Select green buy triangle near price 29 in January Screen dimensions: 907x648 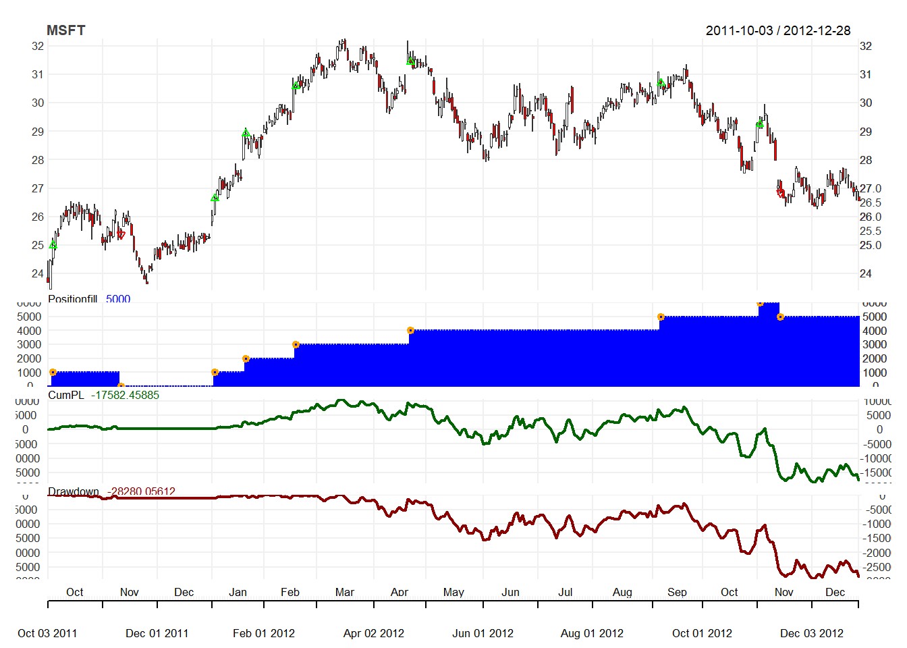pos(246,133)
